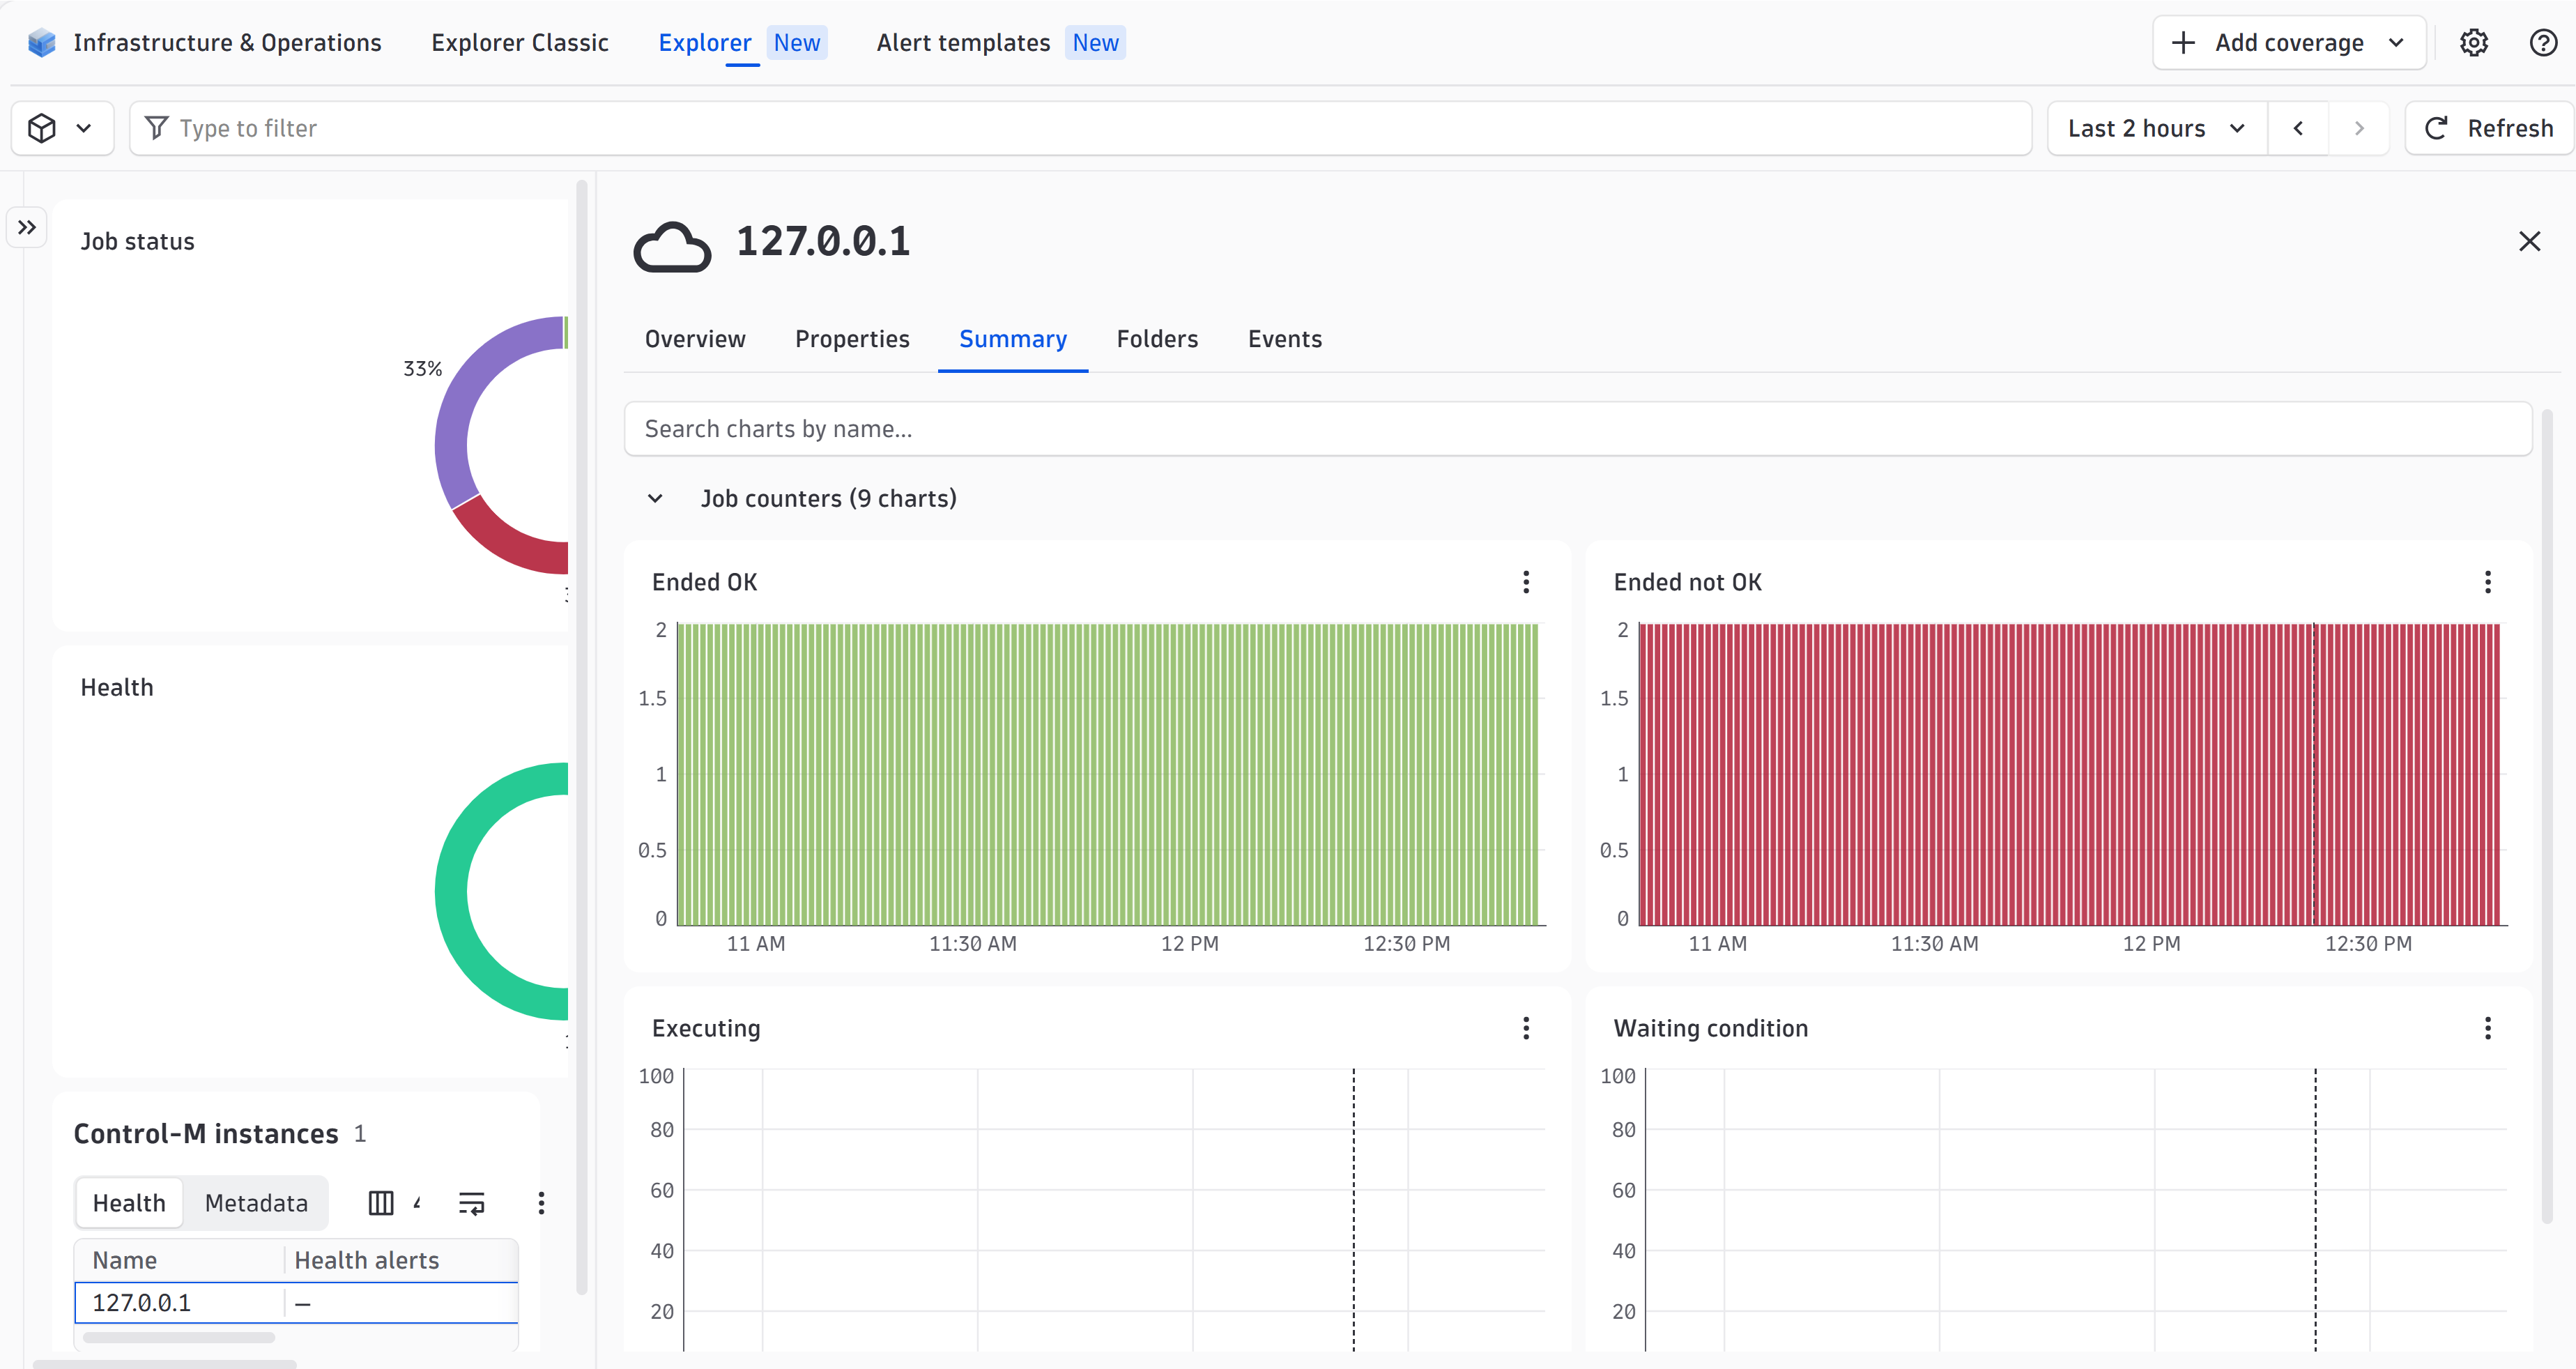This screenshot has width=2576, height=1369.
Task: Open the Executing chart options menu
Action: [1525, 1028]
